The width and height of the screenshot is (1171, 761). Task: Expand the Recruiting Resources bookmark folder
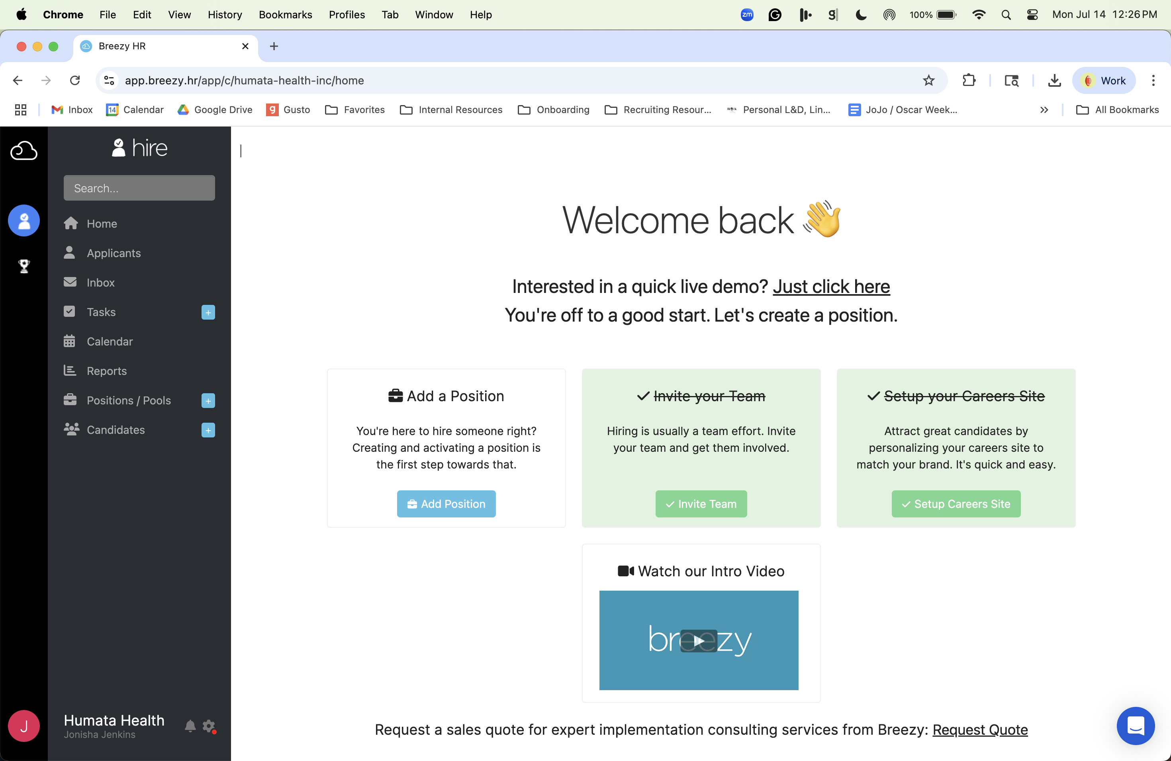[x=658, y=109]
